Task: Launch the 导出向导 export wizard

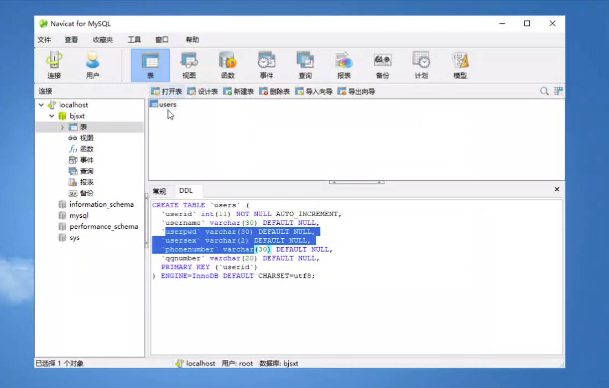Action: click(356, 92)
